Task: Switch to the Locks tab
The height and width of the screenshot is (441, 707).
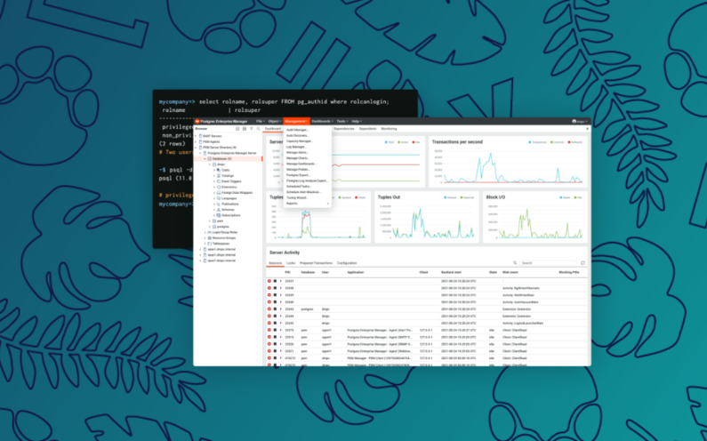Action: [x=293, y=263]
